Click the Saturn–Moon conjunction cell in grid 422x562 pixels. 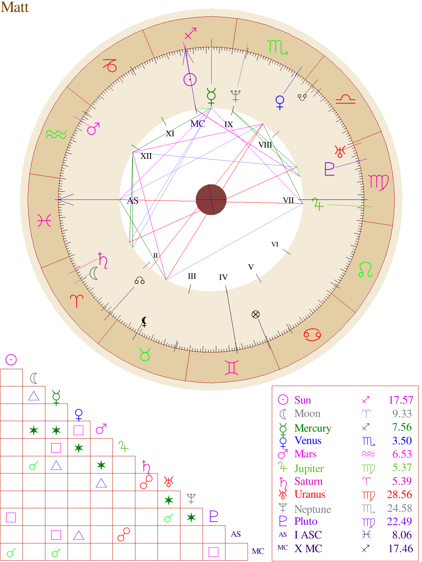[34, 465]
